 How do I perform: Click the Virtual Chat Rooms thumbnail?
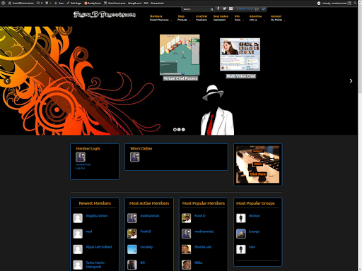[180, 55]
